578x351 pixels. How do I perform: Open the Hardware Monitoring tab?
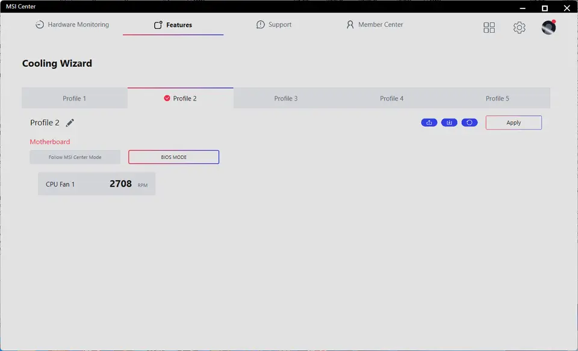72,25
